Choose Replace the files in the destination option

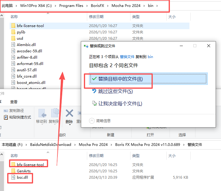(148, 79)
